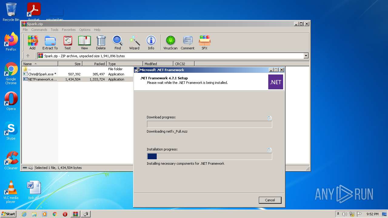Open the Help menu
Screen dimensions: 388x218
point(97,30)
